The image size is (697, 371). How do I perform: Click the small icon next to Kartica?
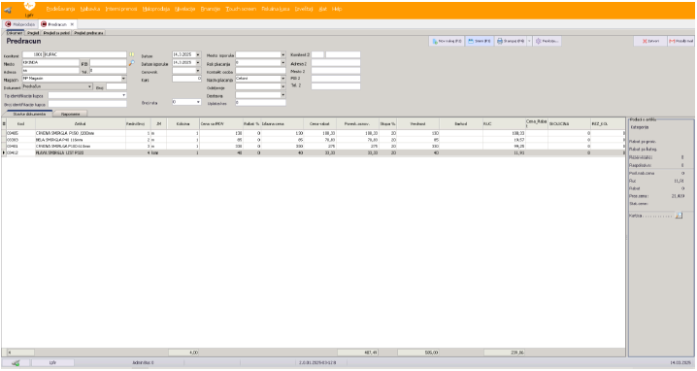point(679,216)
